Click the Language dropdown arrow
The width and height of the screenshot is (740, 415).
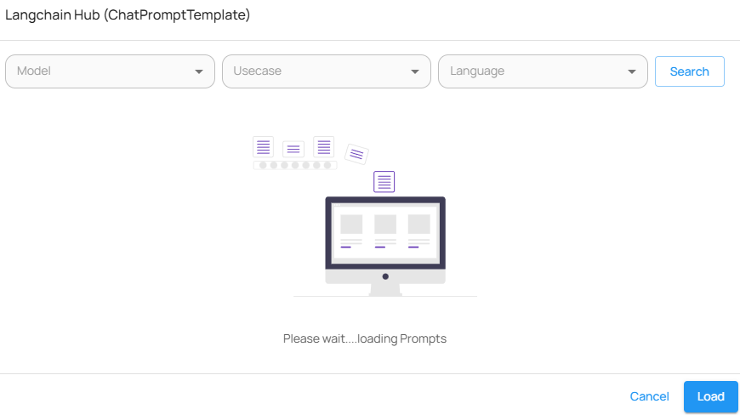[631, 71]
